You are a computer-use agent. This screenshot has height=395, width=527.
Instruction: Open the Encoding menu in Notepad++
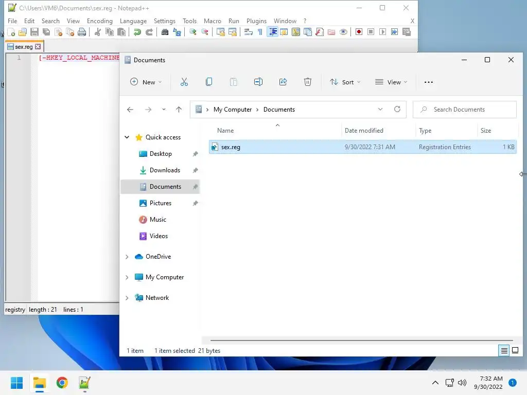pyautogui.click(x=99, y=21)
